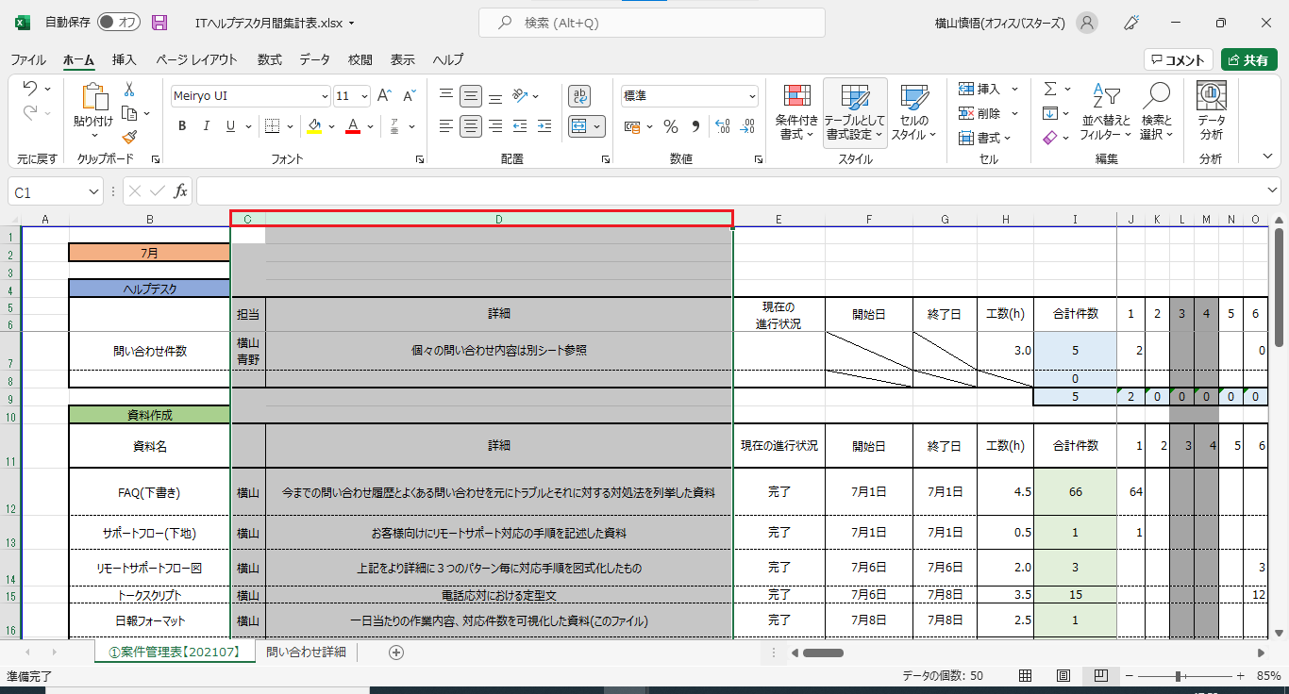This screenshot has height=694, width=1289.
Task: Click the コメント button
Action: point(1178,59)
